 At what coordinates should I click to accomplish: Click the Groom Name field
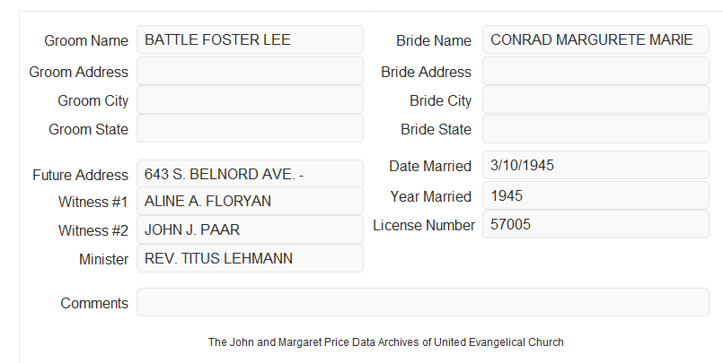click(250, 39)
